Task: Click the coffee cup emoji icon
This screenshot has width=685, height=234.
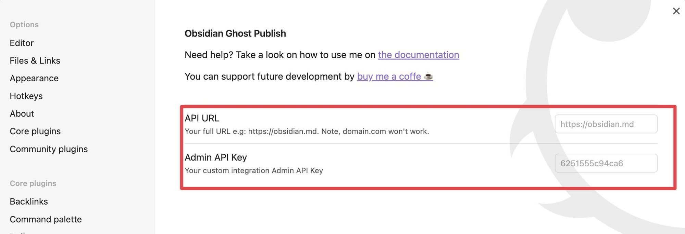Action: pyautogui.click(x=428, y=77)
